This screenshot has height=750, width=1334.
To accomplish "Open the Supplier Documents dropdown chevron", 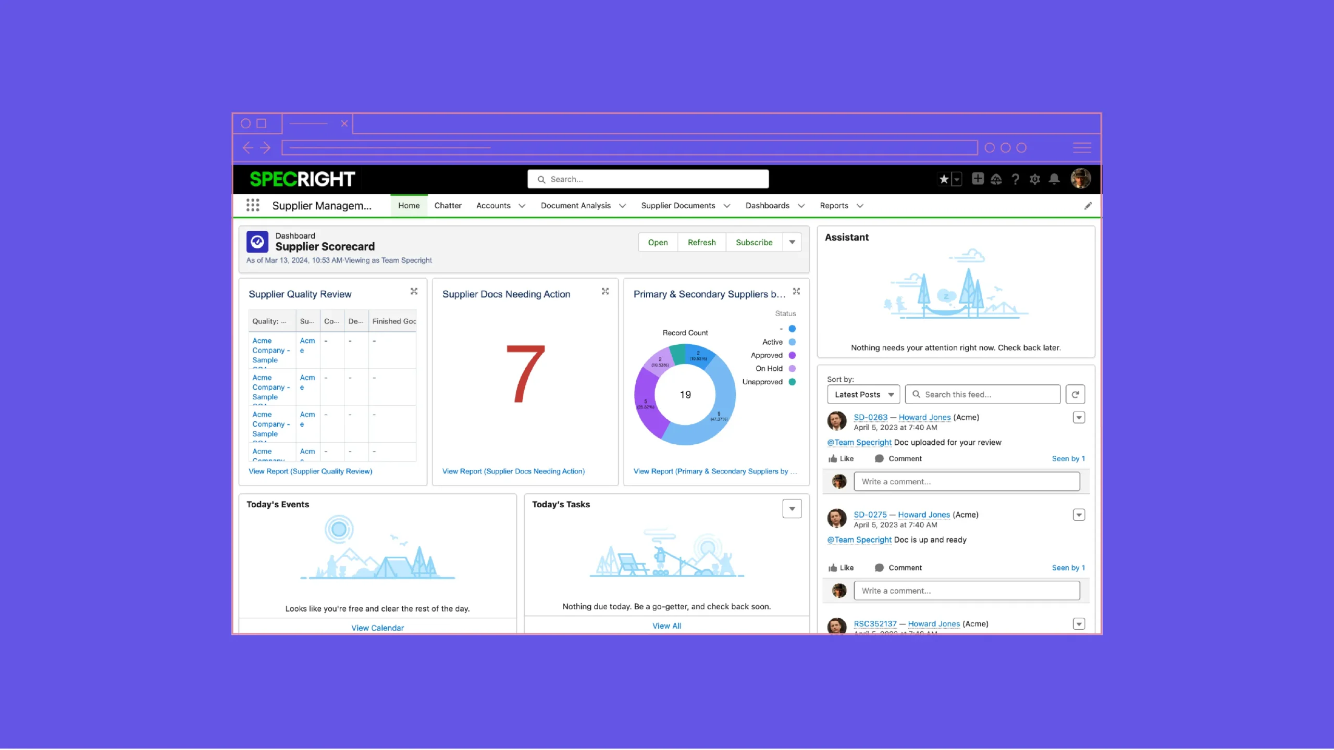I will pos(727,206).
